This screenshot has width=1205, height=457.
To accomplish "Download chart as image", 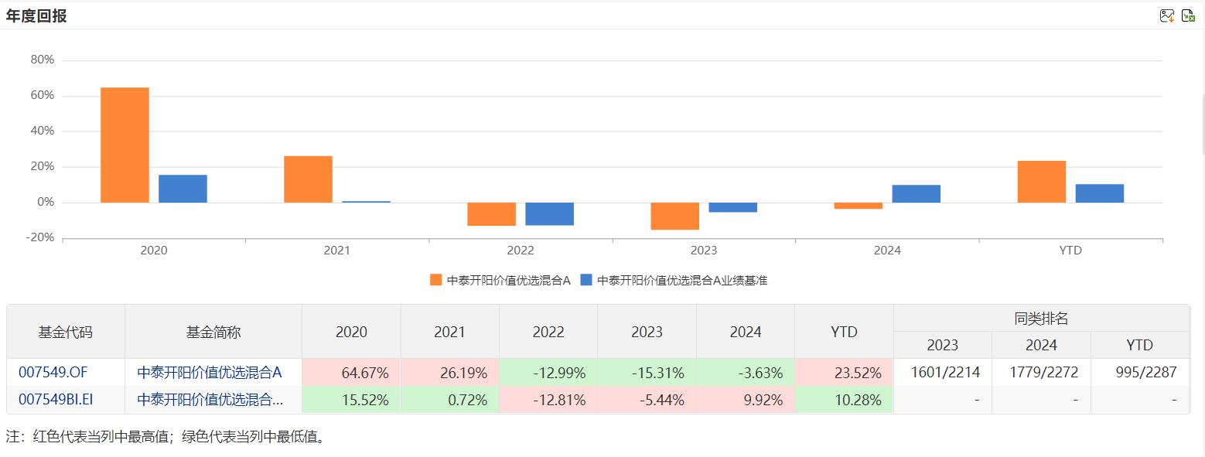I will [x=1167, y=15].
